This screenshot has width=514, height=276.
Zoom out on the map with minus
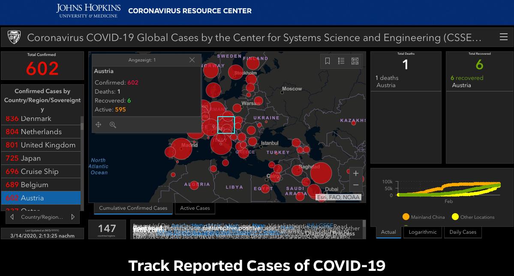[356, 185]
